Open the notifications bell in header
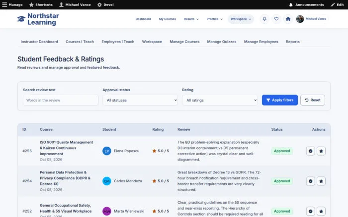This screenshot has width=348, height=217. click(264, 19)
